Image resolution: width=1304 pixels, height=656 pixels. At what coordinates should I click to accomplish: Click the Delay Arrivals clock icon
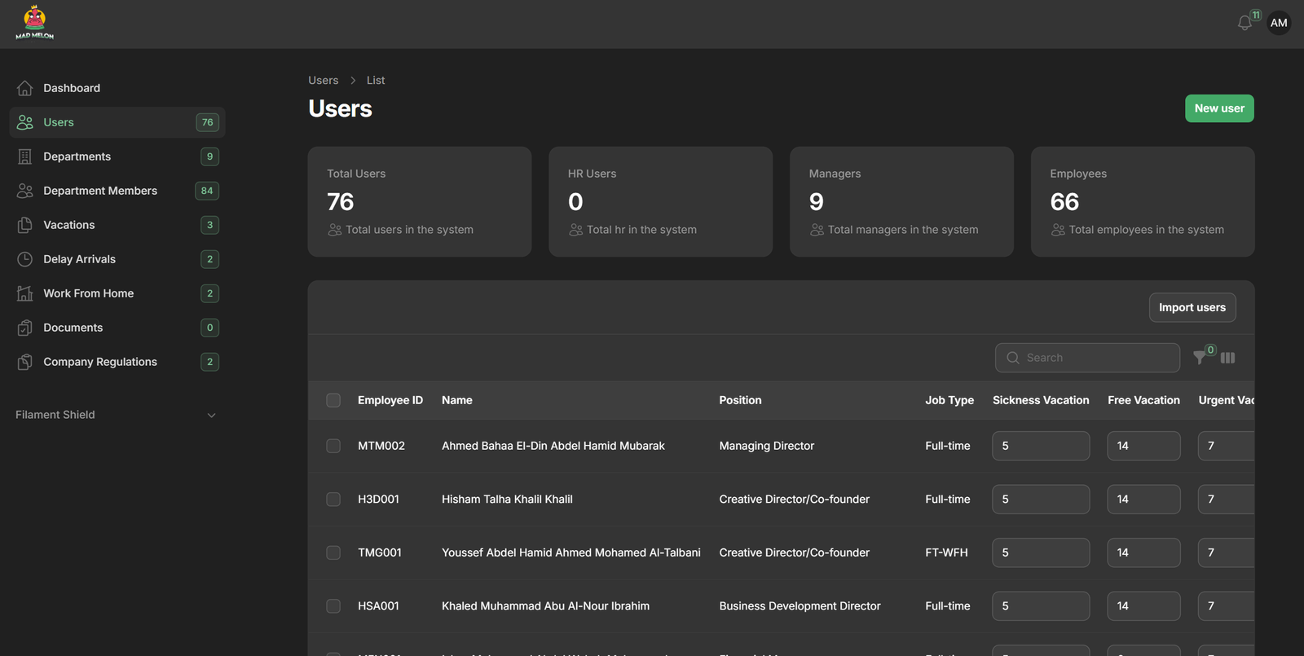(x=25, y=259)
